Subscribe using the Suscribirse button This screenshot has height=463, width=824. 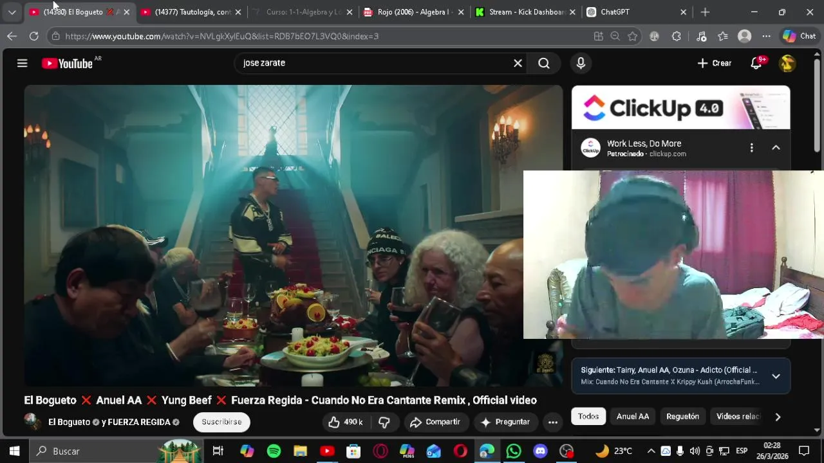click(221, 422)
